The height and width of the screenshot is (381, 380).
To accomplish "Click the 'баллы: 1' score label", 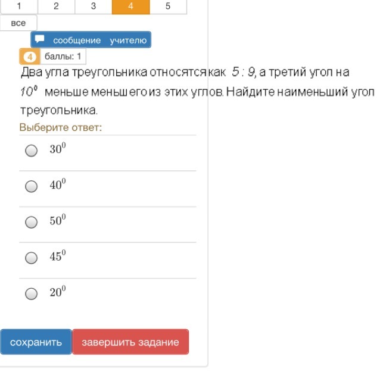I will point(62,57).
